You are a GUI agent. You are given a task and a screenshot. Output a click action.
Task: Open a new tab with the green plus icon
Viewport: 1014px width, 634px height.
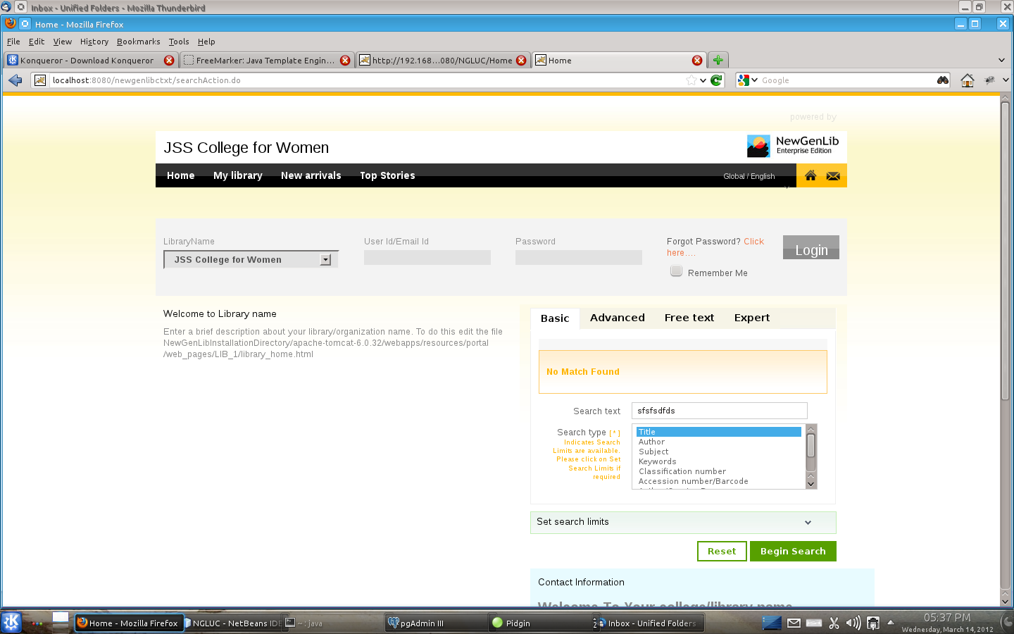[718, 60]
